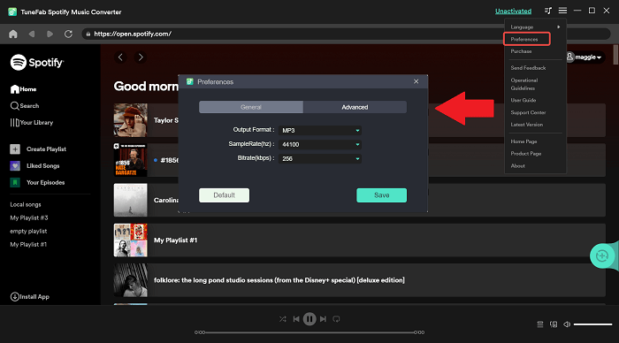Adjust the volume slider

click(x=592, y=324)
